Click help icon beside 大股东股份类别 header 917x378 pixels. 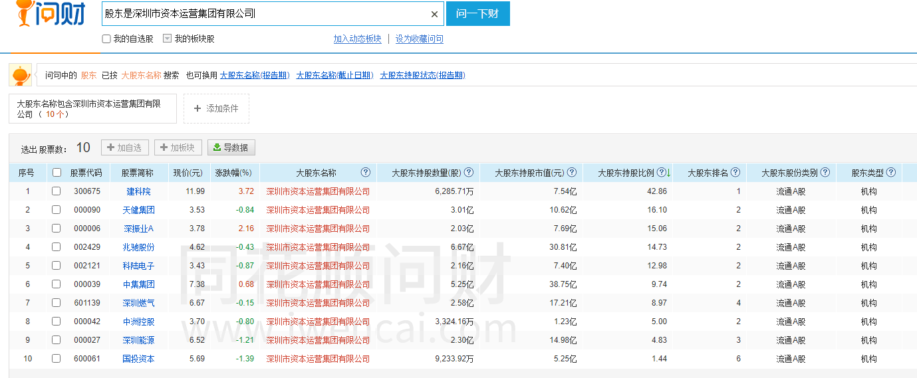pyautogui.click(x=825, y=172)
